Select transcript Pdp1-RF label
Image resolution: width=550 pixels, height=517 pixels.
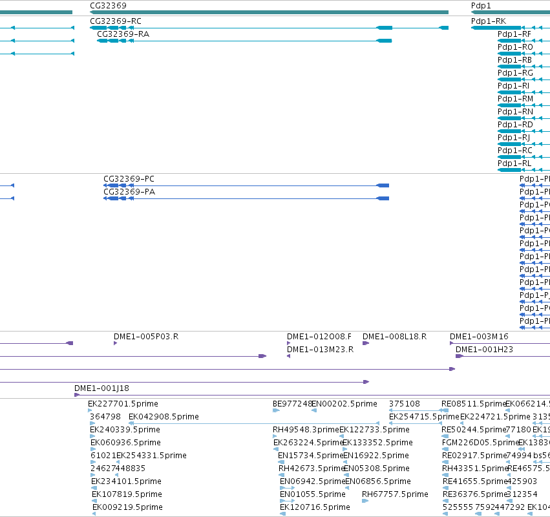514,34
